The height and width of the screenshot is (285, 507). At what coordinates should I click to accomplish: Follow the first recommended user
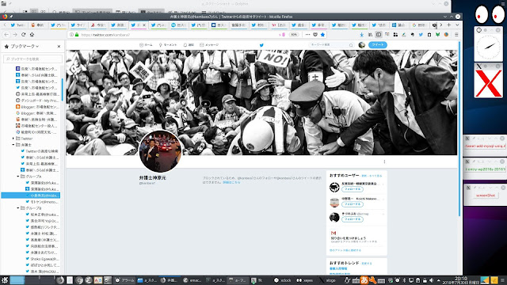(x=353, y=189)
